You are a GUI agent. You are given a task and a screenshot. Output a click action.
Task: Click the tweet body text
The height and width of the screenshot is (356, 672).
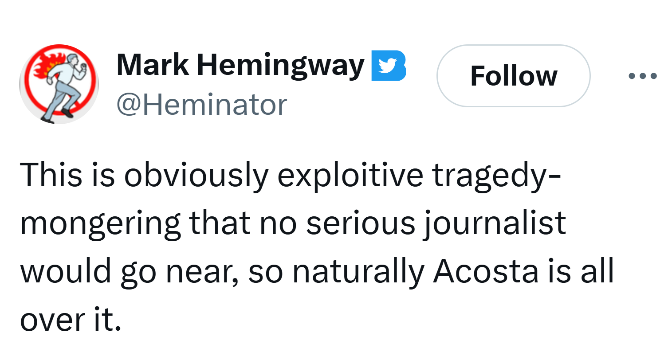click(310, 246)
